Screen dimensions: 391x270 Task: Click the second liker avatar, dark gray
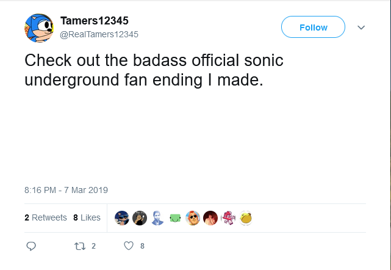click(140, 217)
